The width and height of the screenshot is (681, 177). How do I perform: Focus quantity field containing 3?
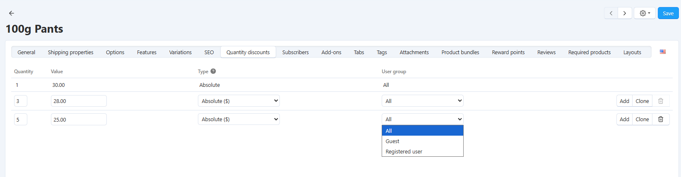pyautogui.click(x=21, y=101)
